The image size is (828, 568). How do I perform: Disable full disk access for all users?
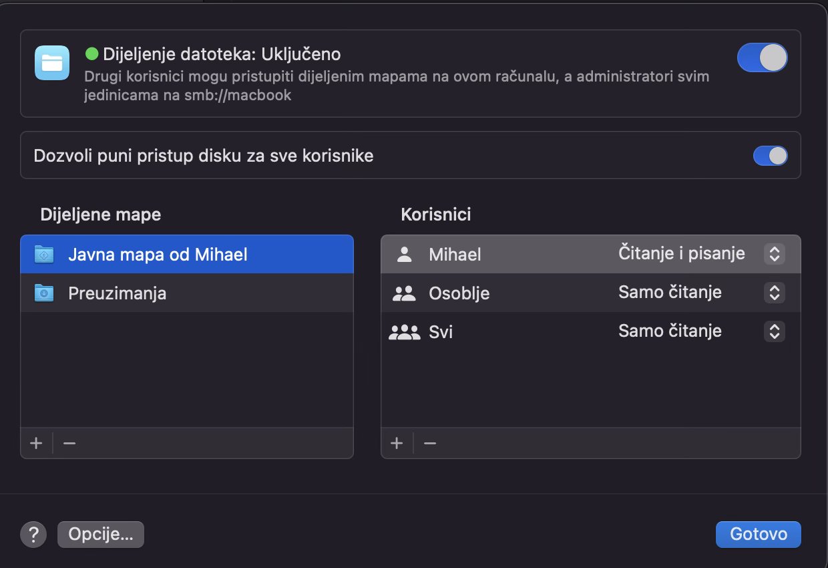point(770,156)
